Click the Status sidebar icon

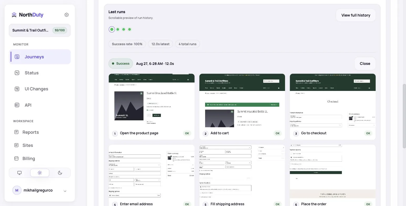click(17, 73)
